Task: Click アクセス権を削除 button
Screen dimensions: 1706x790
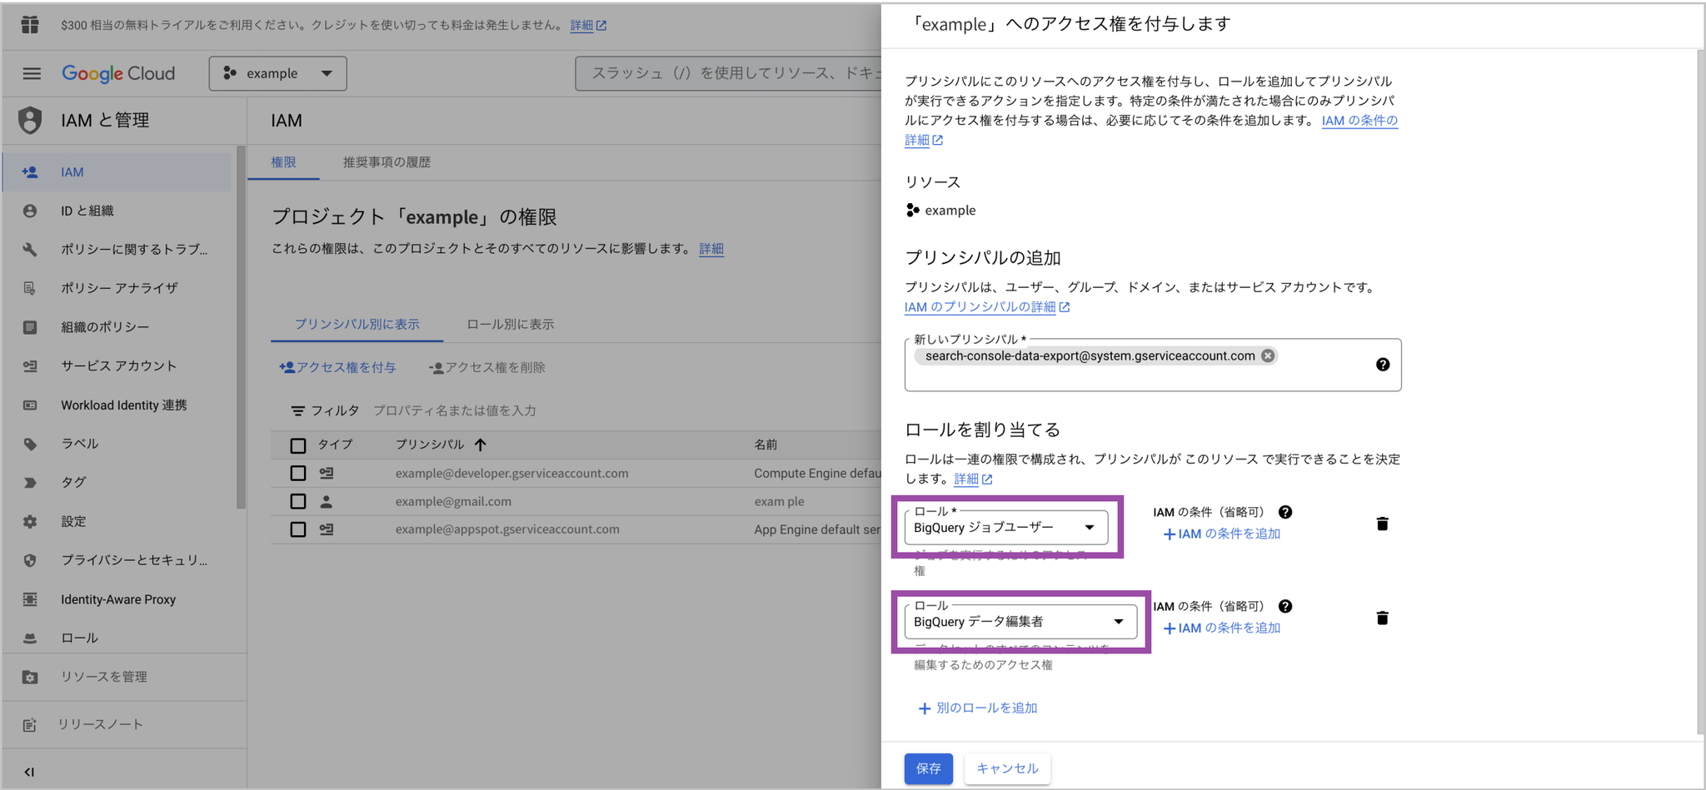Action: [487, 367]
